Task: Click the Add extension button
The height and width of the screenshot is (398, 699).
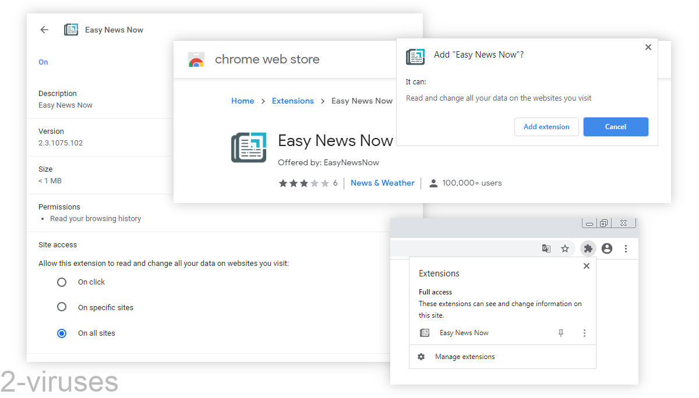Action: coord(546,126)
